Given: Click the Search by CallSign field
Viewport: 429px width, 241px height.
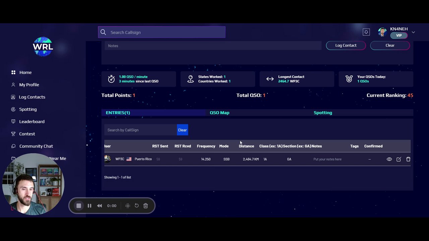Looking at the screenshot, I should point(140,130).
